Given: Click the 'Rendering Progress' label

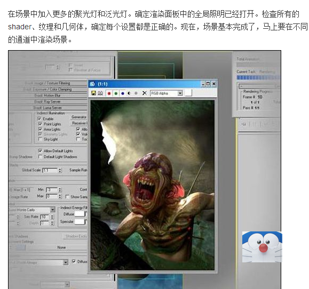Looking at the screenshot, I should 258,91.
